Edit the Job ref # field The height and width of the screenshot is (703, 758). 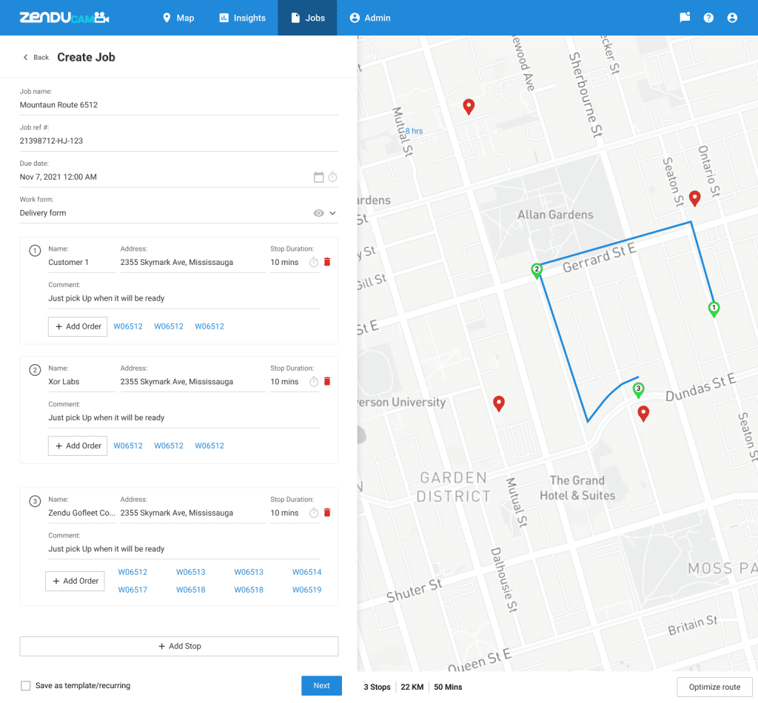(179, 141)
